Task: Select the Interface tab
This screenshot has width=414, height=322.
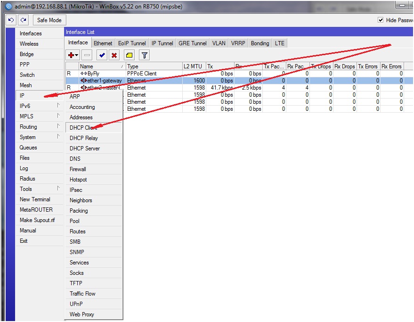Action: 78,42
